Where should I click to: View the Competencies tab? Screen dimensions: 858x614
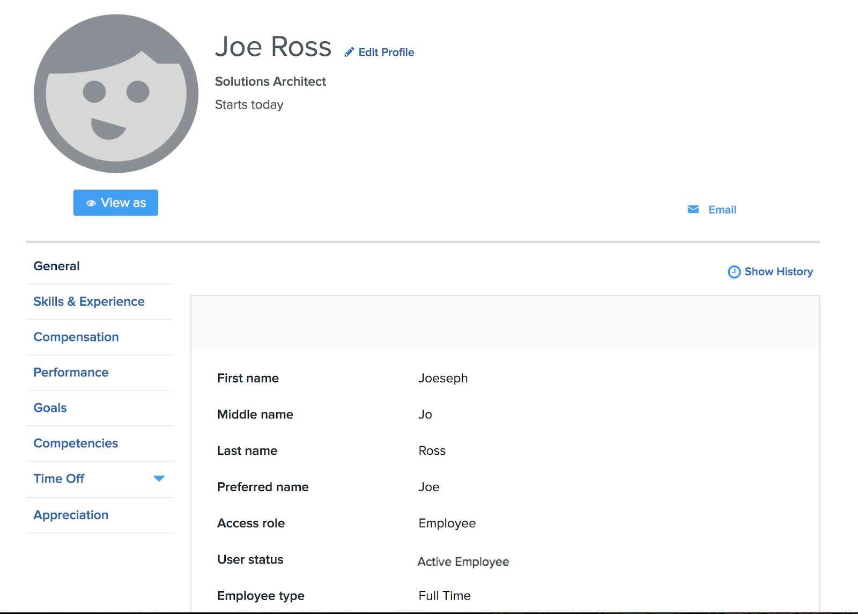(x=76, y=443)
